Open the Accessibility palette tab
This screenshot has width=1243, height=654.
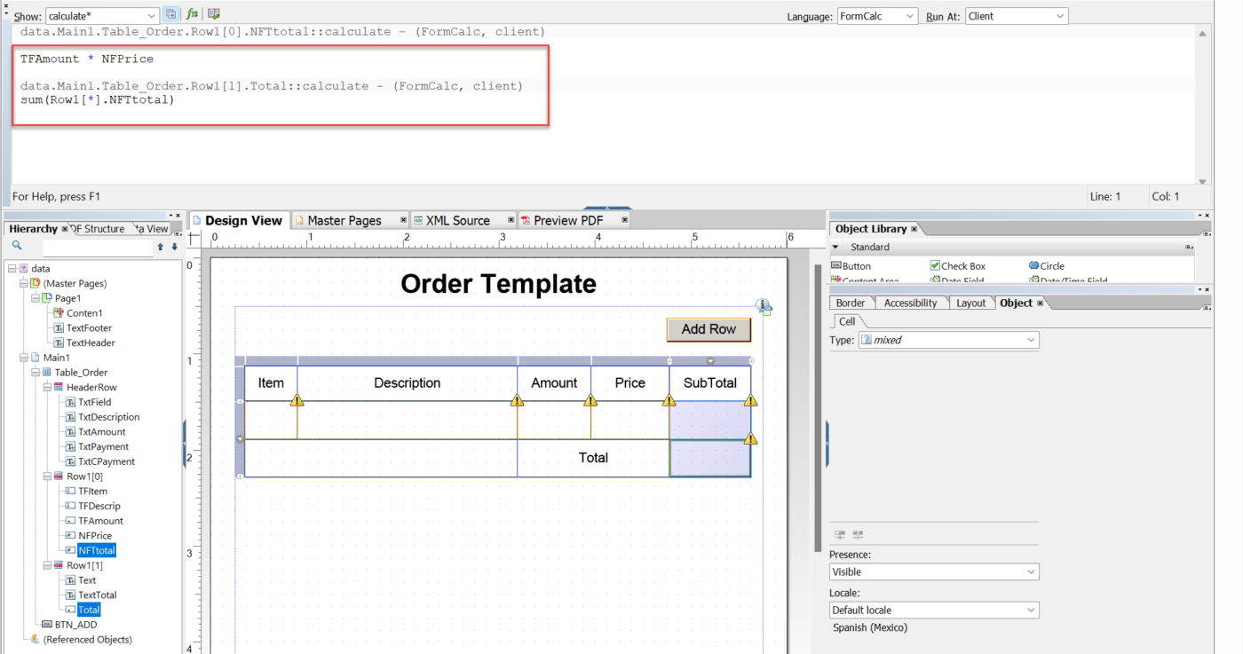tap(910, 303)
